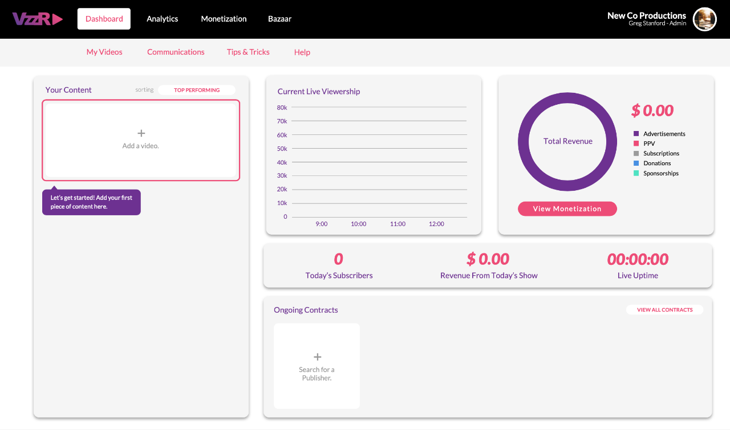Change sorting via TOP PERFORMING selector
730x430 pixels.
click(197, 90)
